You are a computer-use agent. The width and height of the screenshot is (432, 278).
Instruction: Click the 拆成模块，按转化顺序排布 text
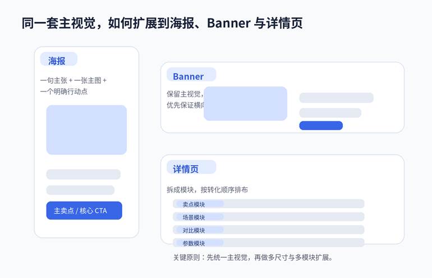(207, 190)
